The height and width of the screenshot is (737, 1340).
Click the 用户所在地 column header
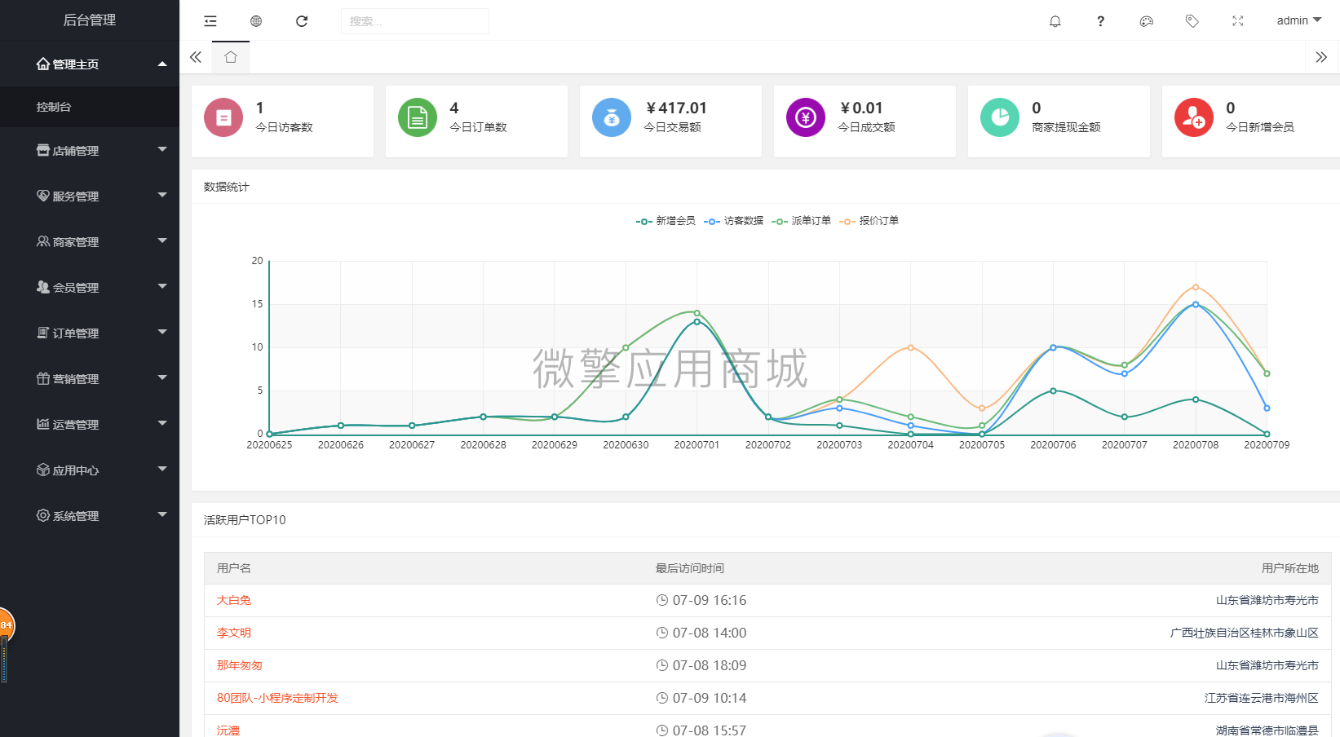[1290, 568]
